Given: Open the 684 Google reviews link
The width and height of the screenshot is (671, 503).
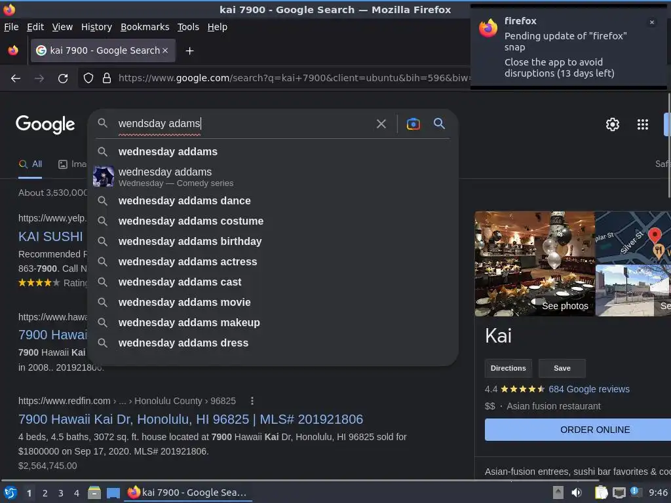Looking at the screenshot, I should (589, 389).
